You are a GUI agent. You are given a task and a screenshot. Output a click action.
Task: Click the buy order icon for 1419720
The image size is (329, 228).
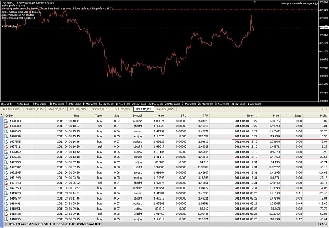coord(6,193)
